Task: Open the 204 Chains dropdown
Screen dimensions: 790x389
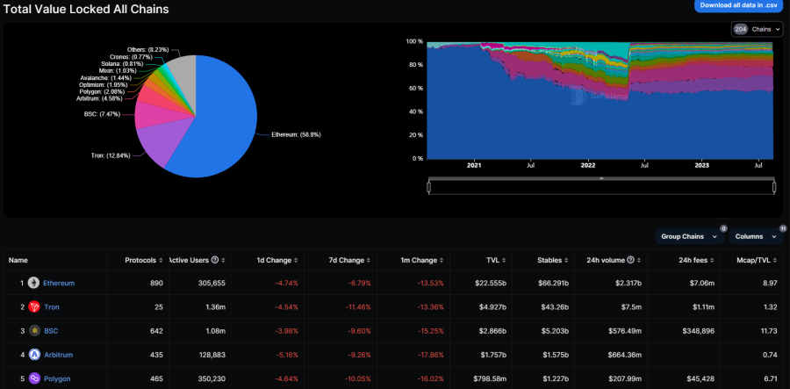Action: pyautogui.click(x=758, y=29)
